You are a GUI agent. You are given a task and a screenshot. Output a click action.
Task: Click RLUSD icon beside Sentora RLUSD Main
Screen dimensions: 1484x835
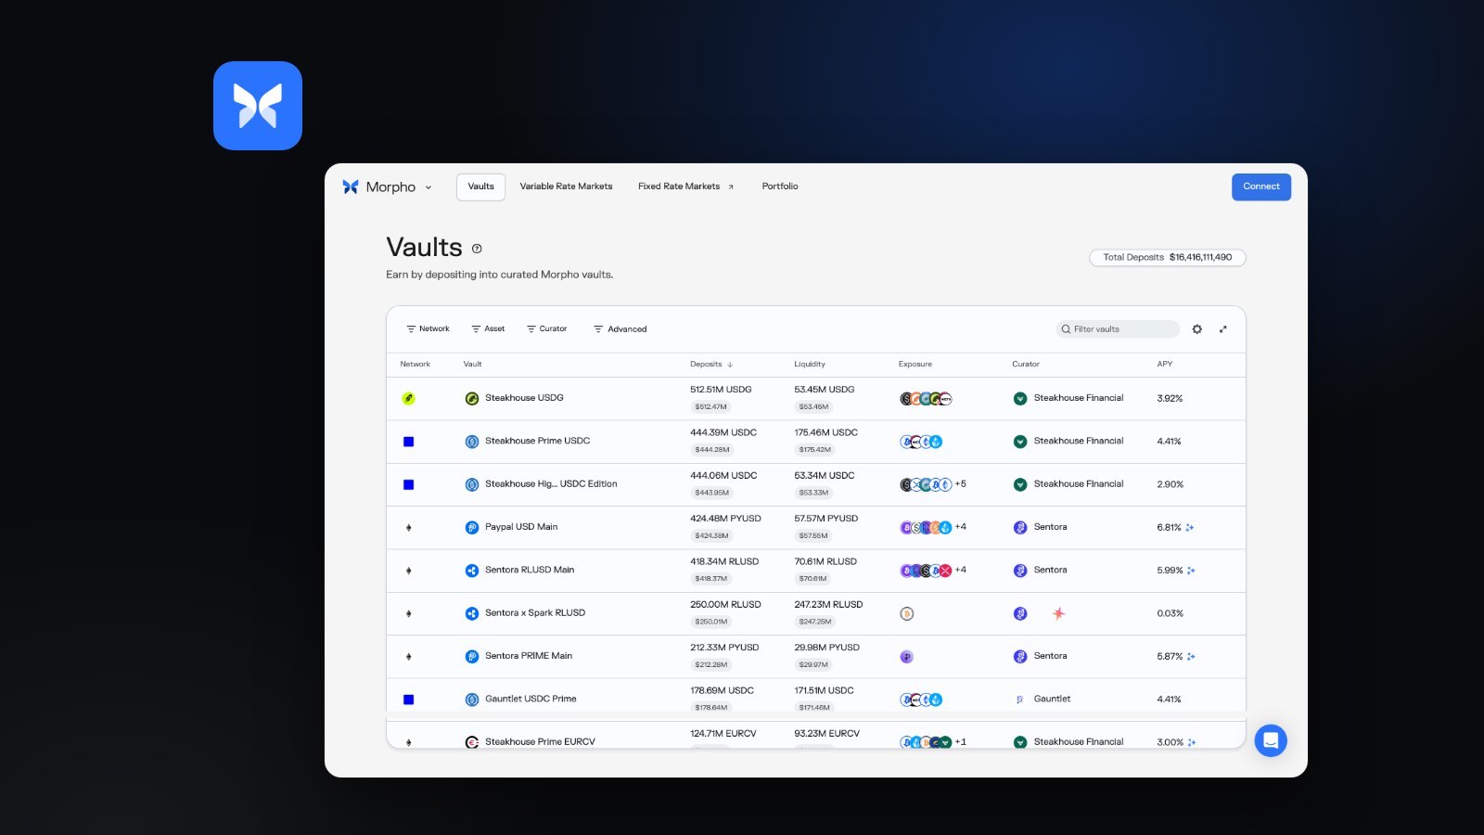[x=472, y=571]
